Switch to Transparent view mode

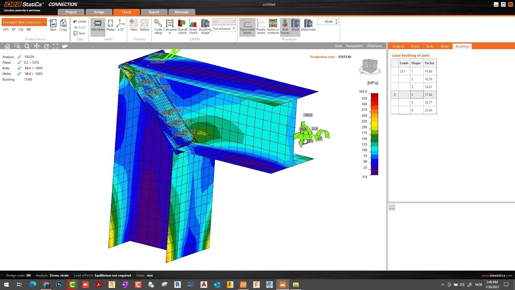(x=354, y=46)
